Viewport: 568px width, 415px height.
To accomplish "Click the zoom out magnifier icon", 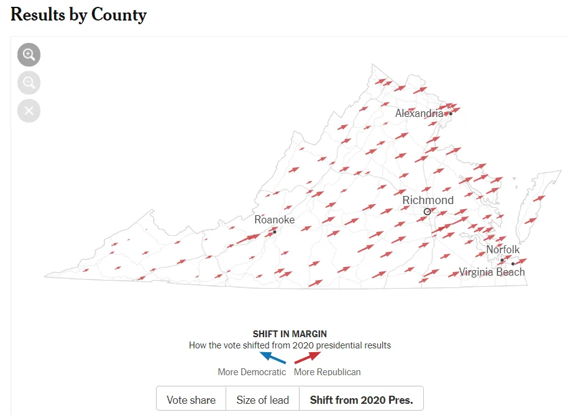I will 29,83.
